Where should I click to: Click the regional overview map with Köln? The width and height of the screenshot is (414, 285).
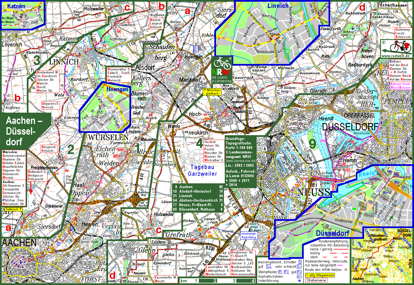[x=381, y=255]
